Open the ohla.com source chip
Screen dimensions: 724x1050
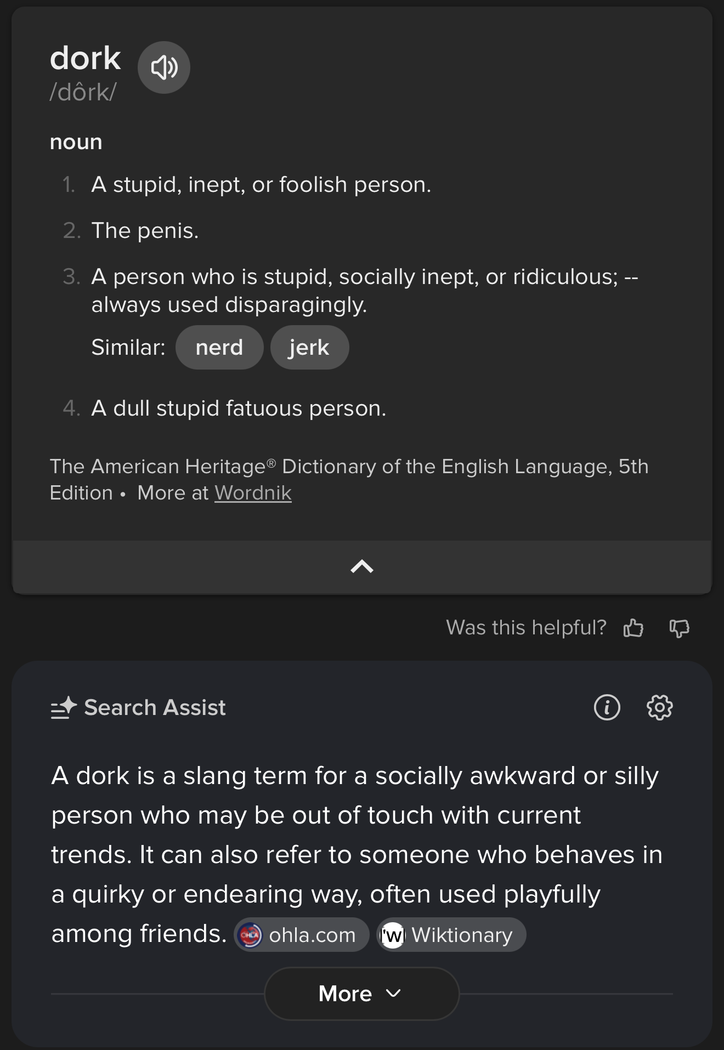pos(302,935)
